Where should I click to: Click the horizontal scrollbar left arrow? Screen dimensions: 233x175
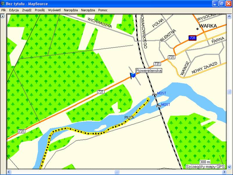(9, 172)
